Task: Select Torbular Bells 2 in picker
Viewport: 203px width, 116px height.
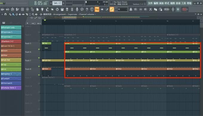Action: (11, 88)
